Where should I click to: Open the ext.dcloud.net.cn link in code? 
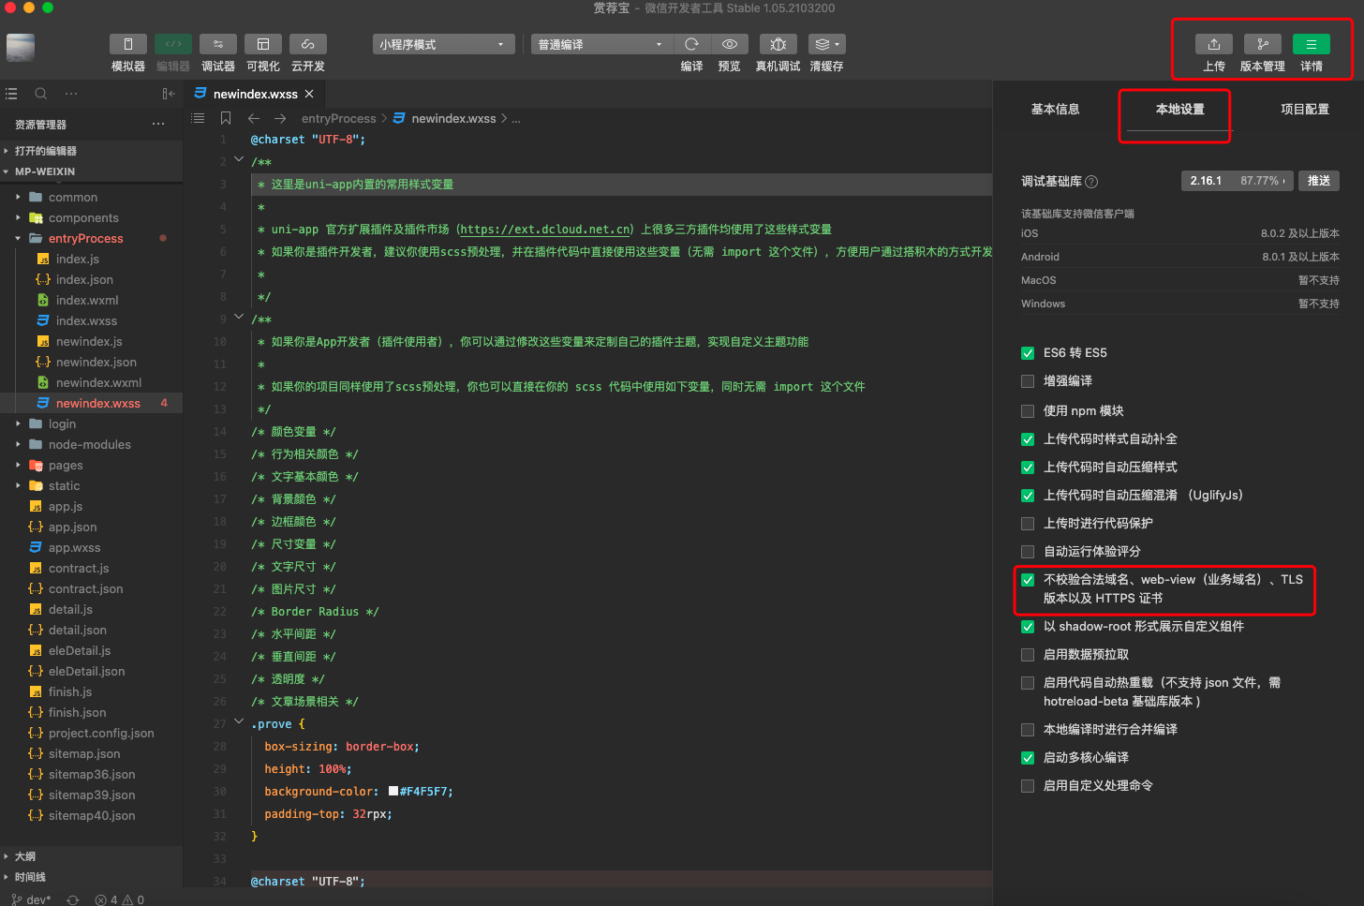[546, 230]
